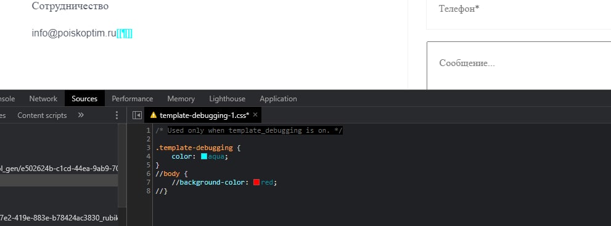Expand more navigator tabs chevron
This screenshot has height=226, width=611.
(81, 115)
